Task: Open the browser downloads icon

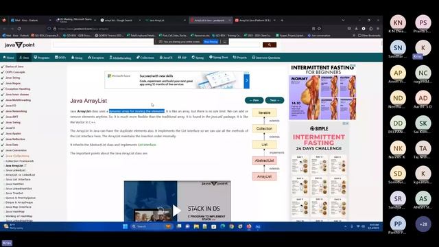Action: click(356, 29)
